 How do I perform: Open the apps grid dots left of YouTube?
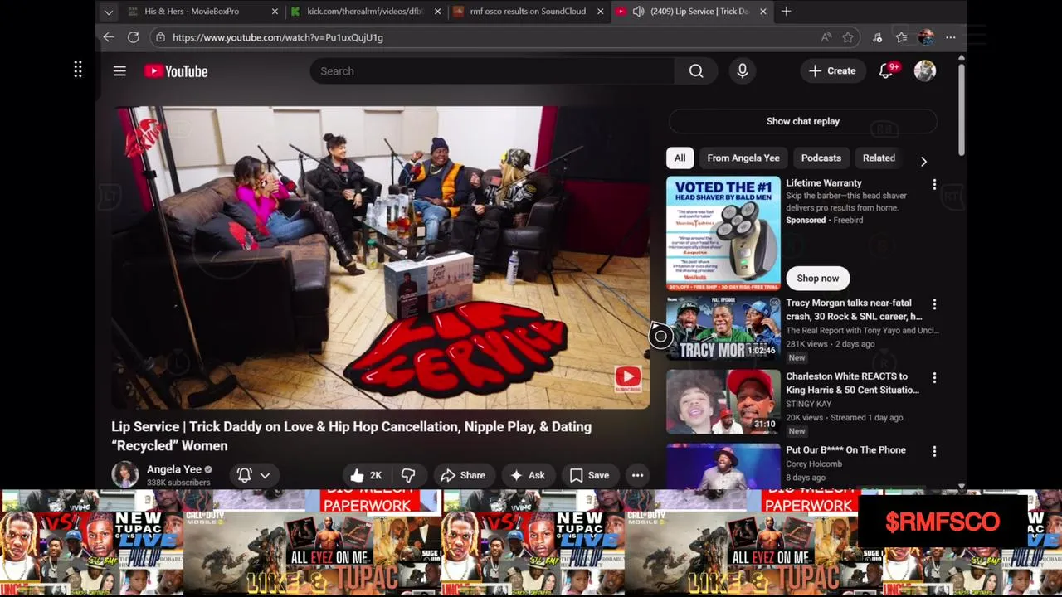[78, 70]
